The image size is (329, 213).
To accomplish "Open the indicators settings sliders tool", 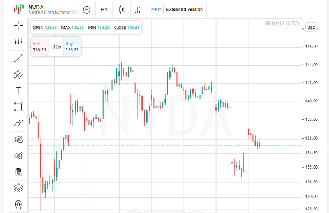I will pyautogui.click(x=19, y=42).
